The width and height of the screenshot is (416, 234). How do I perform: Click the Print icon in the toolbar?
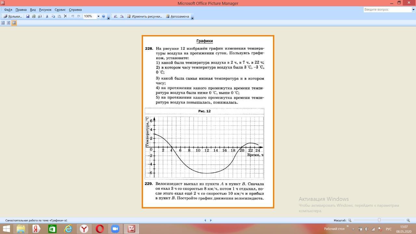(x=34, y=16)
